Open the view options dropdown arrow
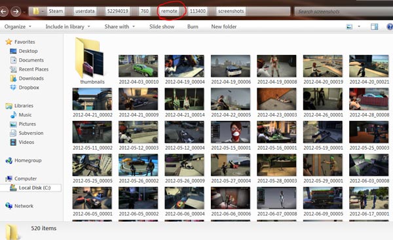 [359, 27]
